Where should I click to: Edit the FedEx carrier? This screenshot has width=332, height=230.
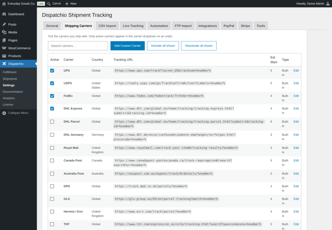pyautogui.click(x=296, y=96)
